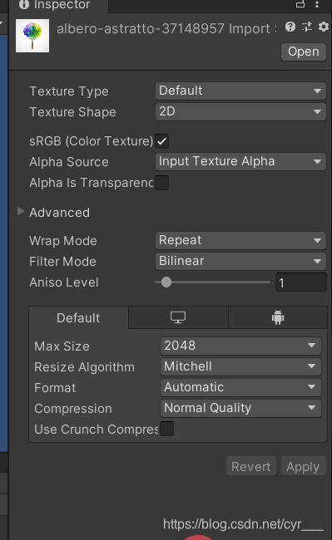Viewport: 332px width, 540px height.
Task: Enable Alpha Is Transparency checkbox
Action: tap(162, 183)
